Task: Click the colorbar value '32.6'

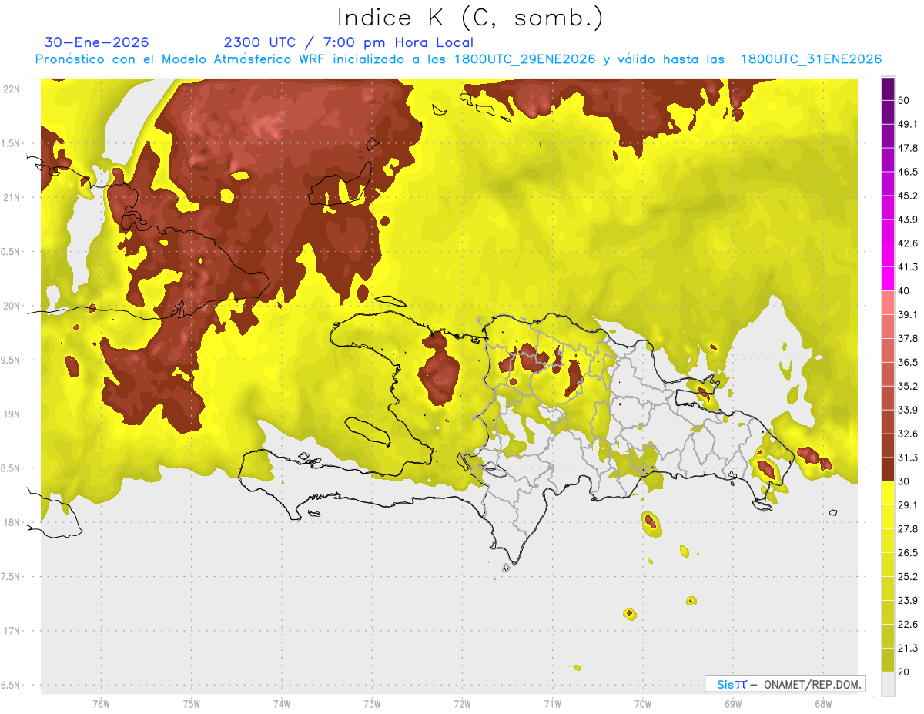Action: pos(908,434)
